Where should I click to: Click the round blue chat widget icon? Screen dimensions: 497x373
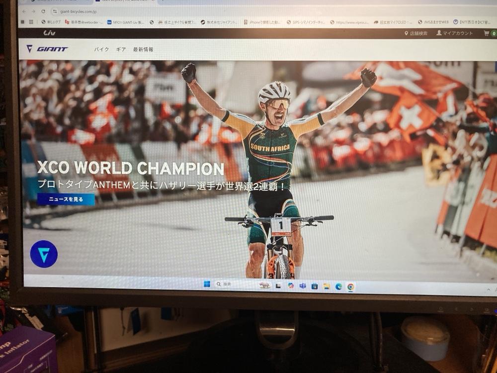point(44,254)
